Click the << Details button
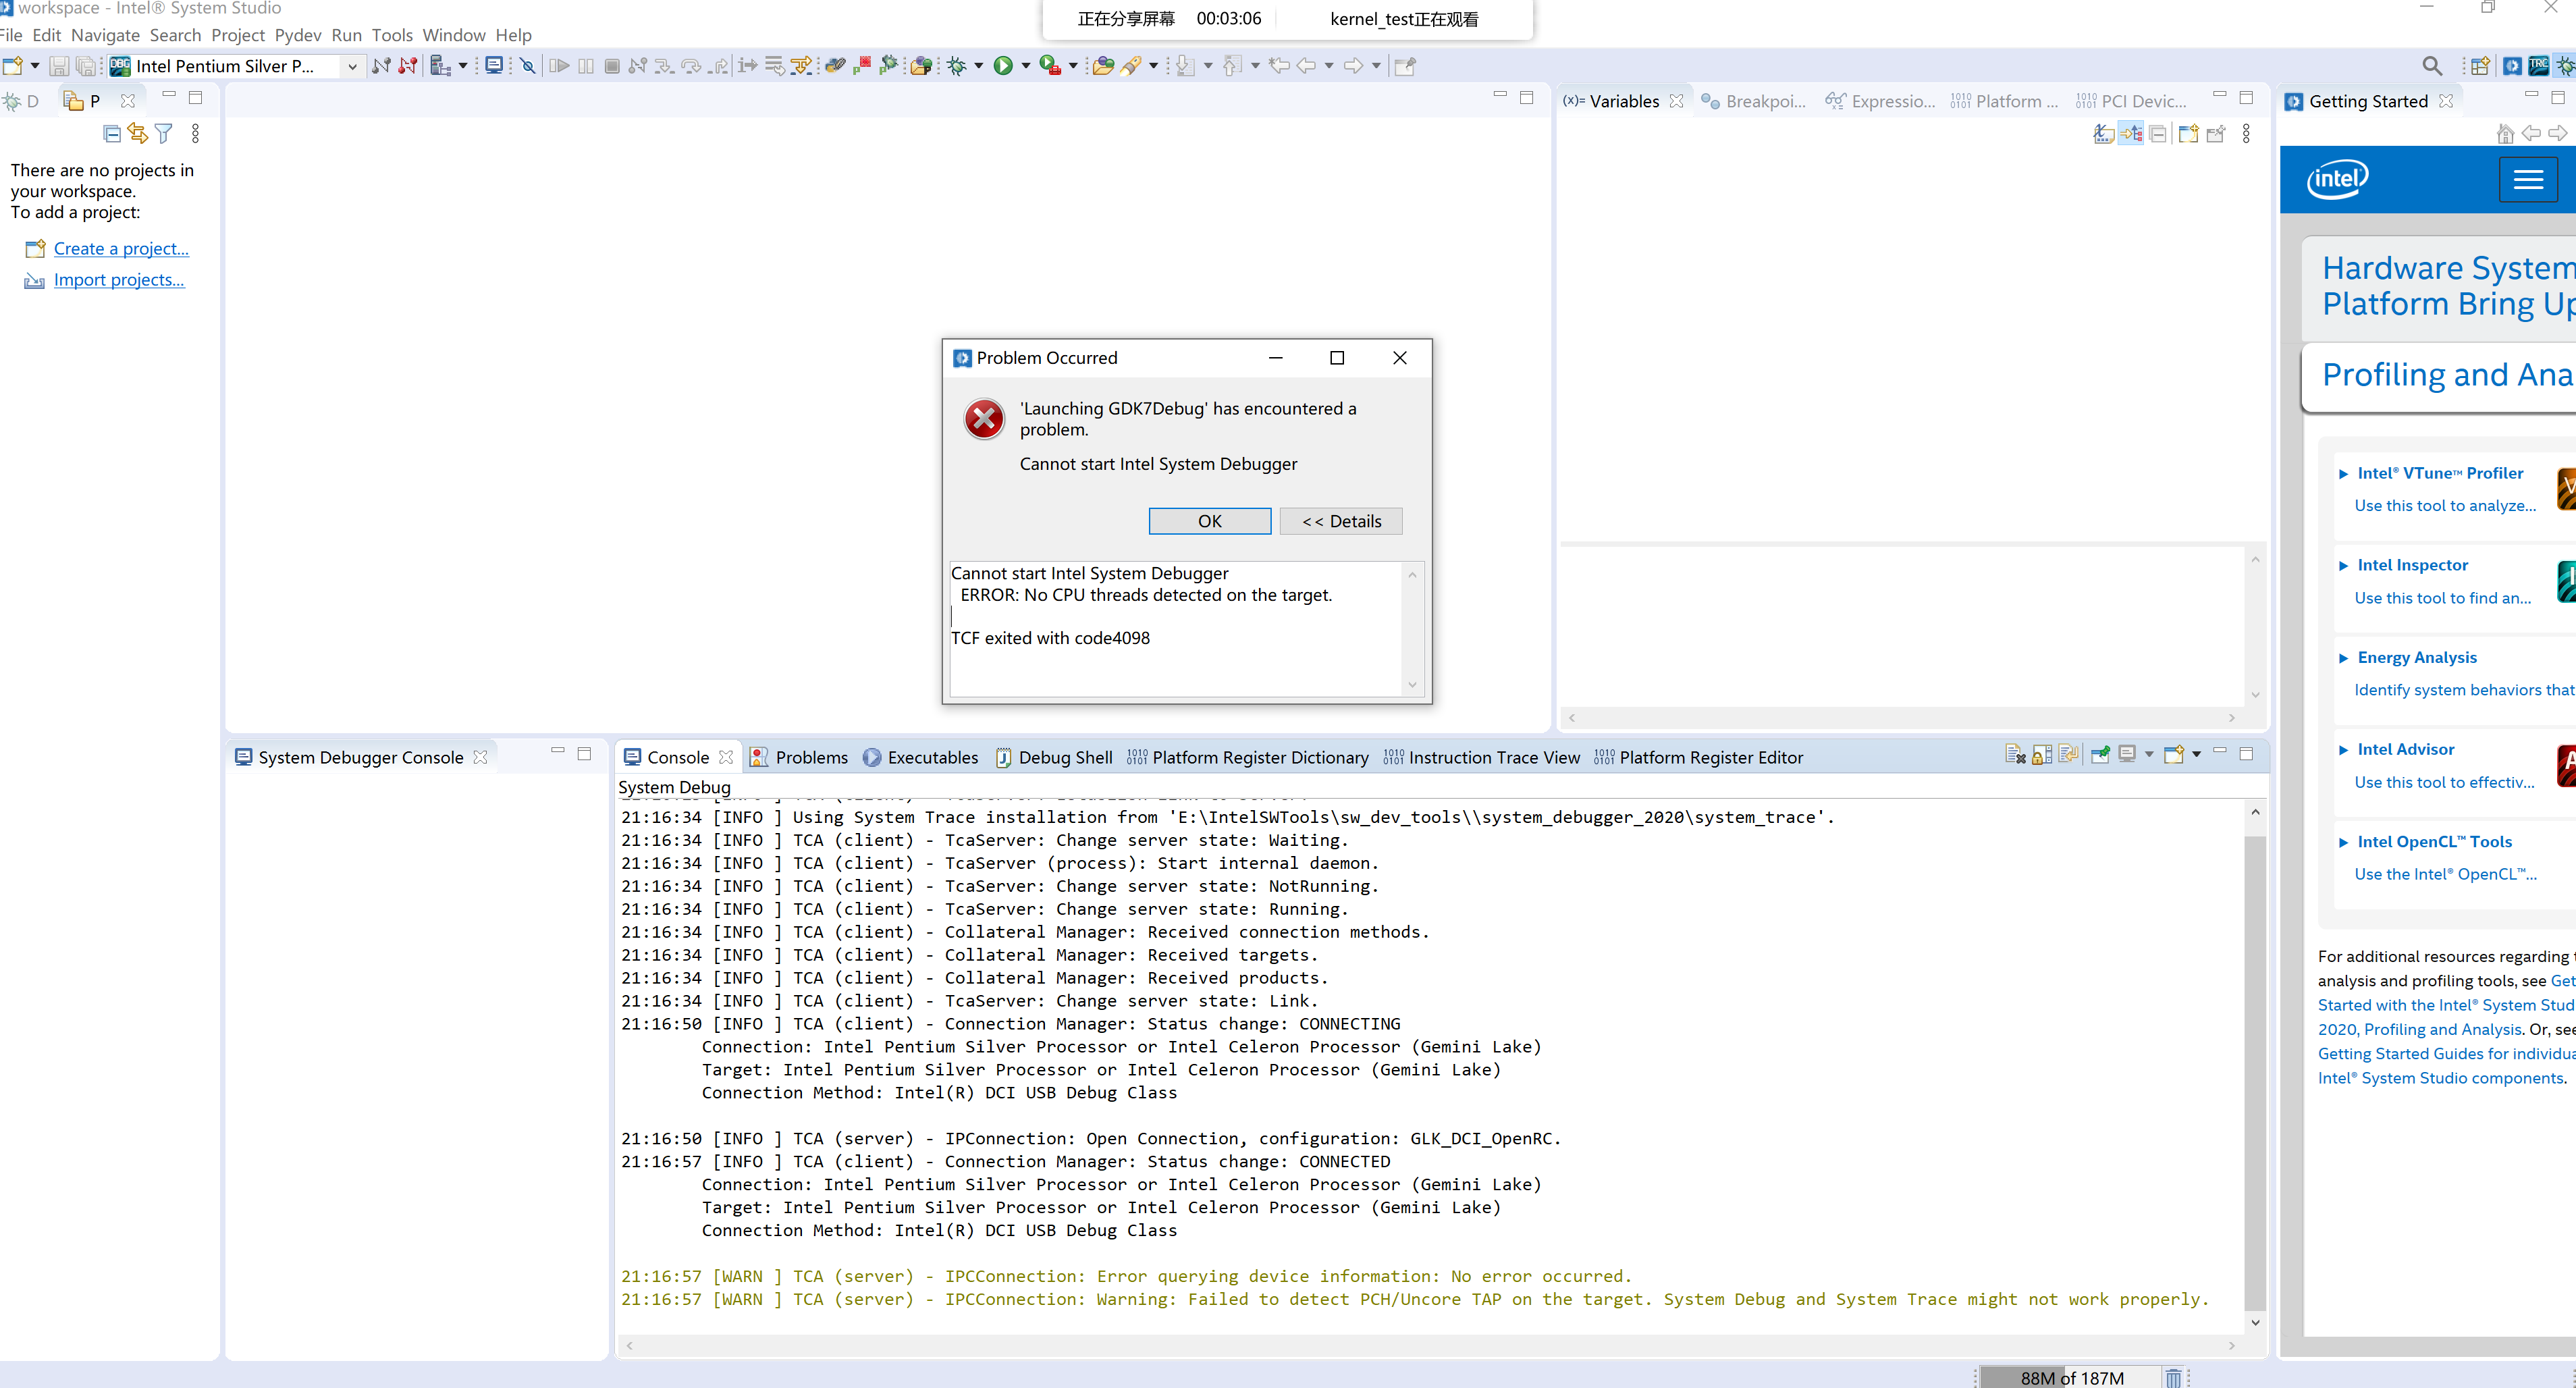This screenshot has width=2576, height=1388. (1341, 521)
